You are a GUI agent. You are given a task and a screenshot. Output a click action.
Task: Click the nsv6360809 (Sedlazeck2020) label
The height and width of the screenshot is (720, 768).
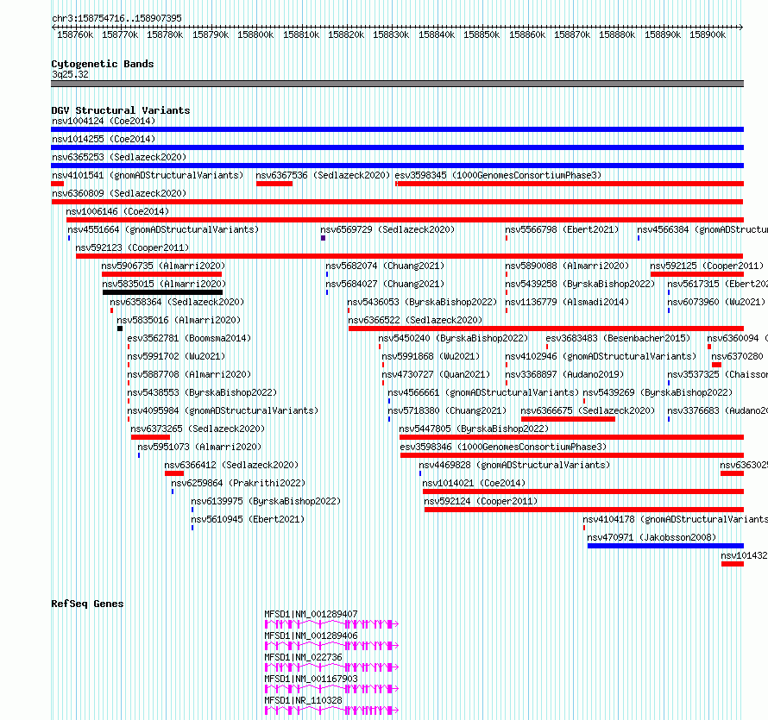[x=119, y=193]
